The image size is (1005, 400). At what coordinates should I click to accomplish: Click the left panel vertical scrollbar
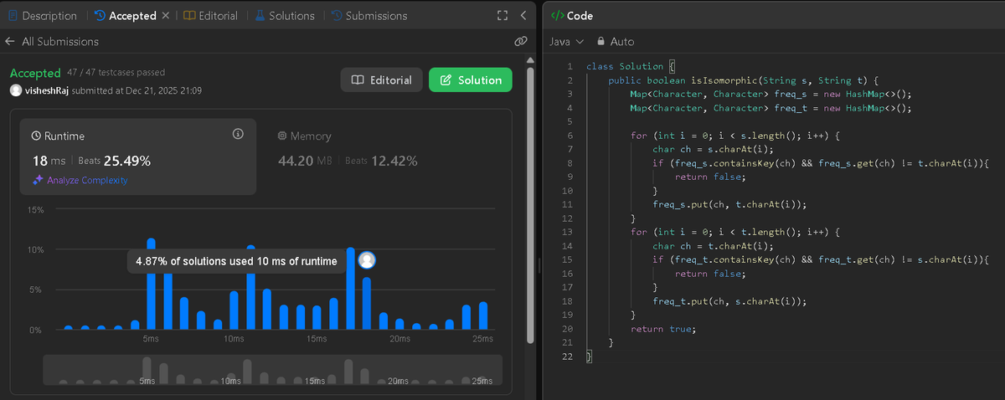click(530, 205)
